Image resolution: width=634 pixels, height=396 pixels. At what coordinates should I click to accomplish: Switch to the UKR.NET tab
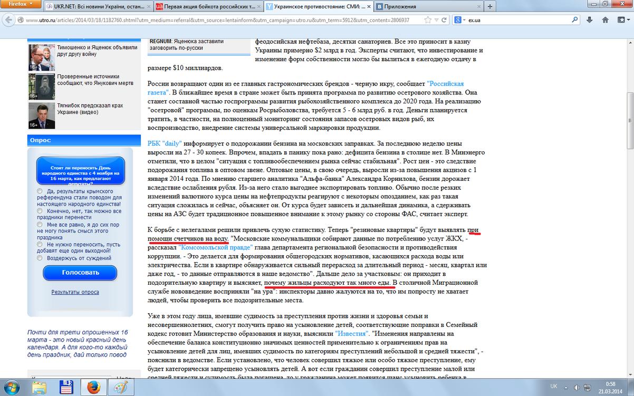[100, 6]
